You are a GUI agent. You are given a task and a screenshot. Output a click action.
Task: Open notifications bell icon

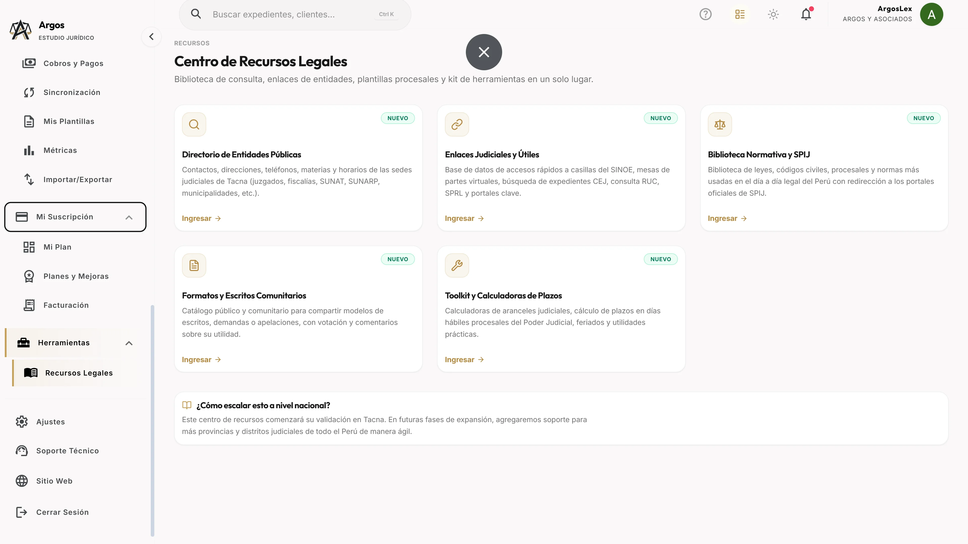pyautogui.click(x=806, y=14)
